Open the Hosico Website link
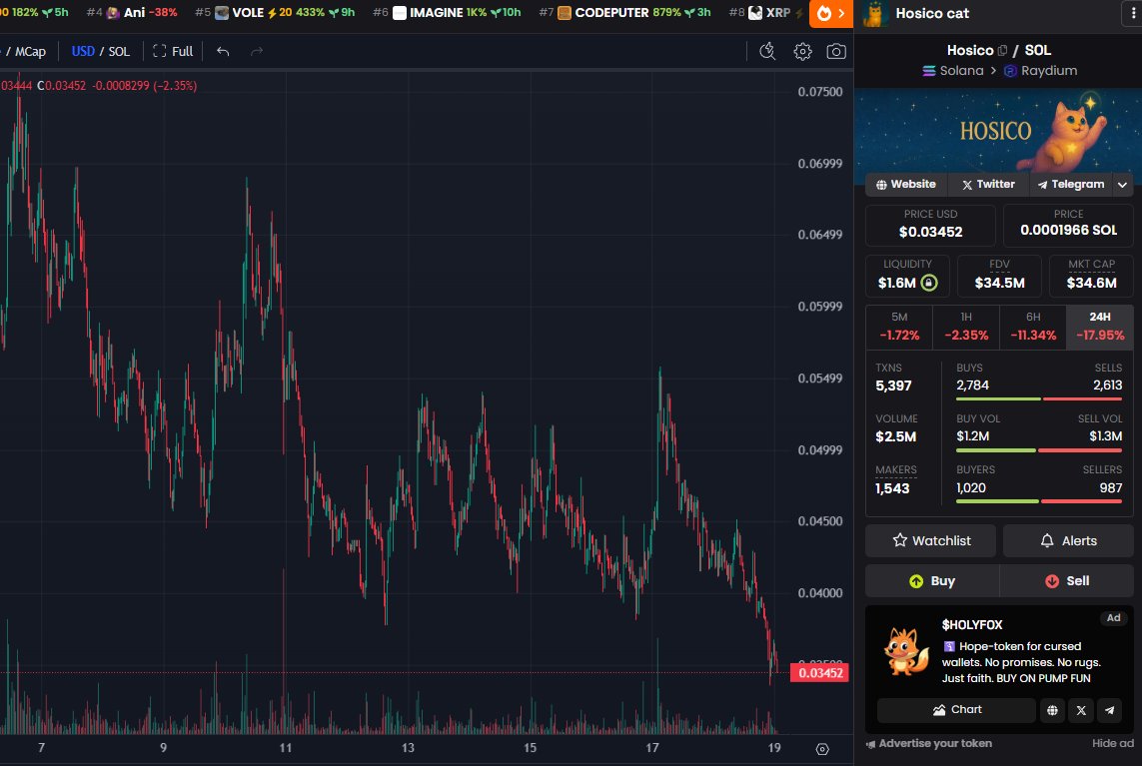This screenshot has height=766, width=1142. tap(906, 184)
